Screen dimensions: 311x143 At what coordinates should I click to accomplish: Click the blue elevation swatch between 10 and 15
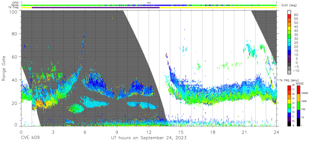[x=289, y=53]
